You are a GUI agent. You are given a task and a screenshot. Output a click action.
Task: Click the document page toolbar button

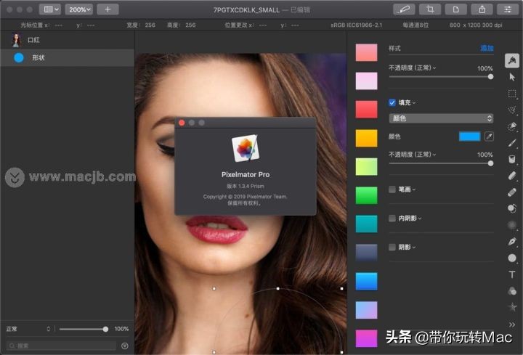coord(456,9)
